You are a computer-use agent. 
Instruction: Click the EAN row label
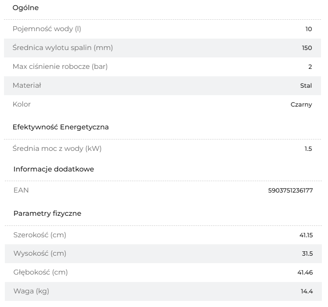(21, 190)
